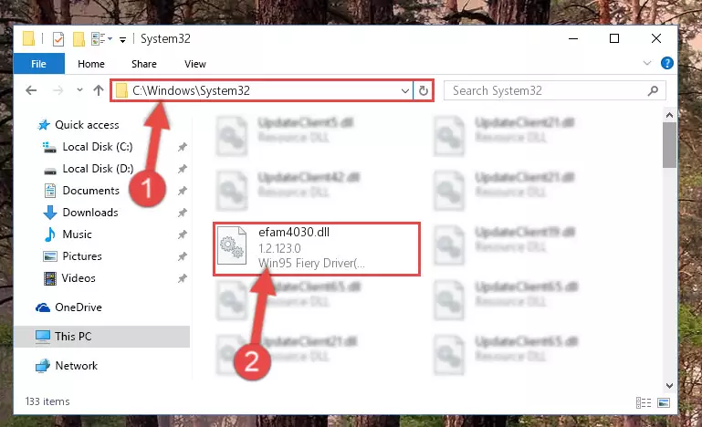This screenshot has width=702, height=427.
Task: Click the toolbar view options icon
Action: click(x=98, y=39)
